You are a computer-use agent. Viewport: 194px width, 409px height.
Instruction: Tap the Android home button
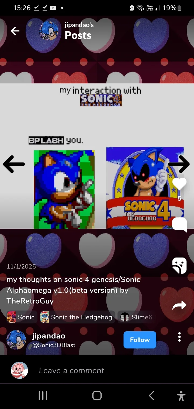tap(97, 396)
